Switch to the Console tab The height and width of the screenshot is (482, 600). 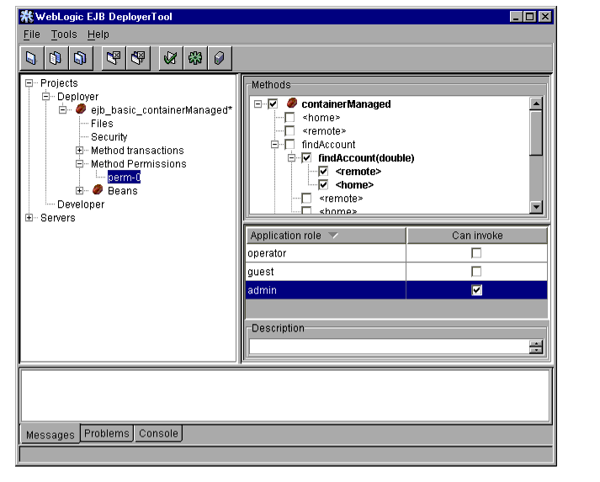(158, 433)
